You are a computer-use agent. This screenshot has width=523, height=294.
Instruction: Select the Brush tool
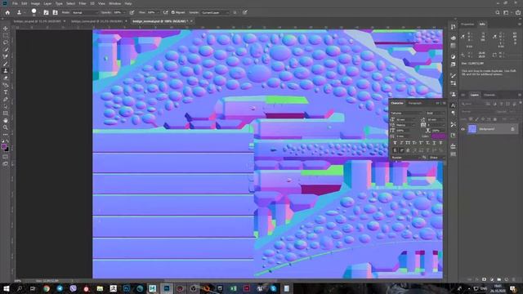pos(6,64)
